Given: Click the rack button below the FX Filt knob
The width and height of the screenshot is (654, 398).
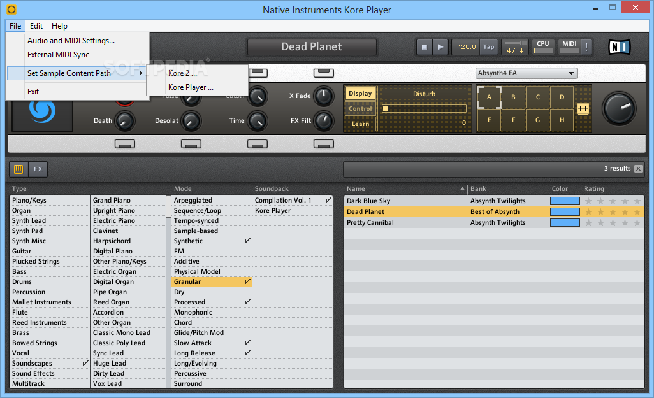Looking at the screenshot, I should point(324,144).
